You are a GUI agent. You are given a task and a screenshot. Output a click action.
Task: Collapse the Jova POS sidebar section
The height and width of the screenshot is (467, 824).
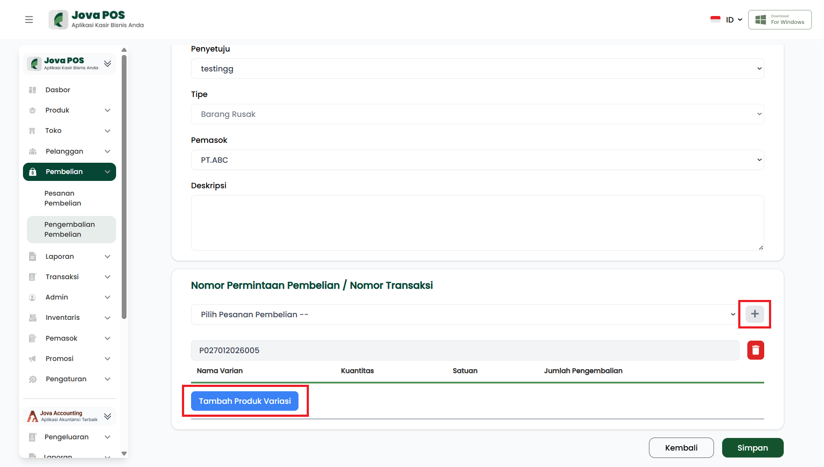point(107,64)
